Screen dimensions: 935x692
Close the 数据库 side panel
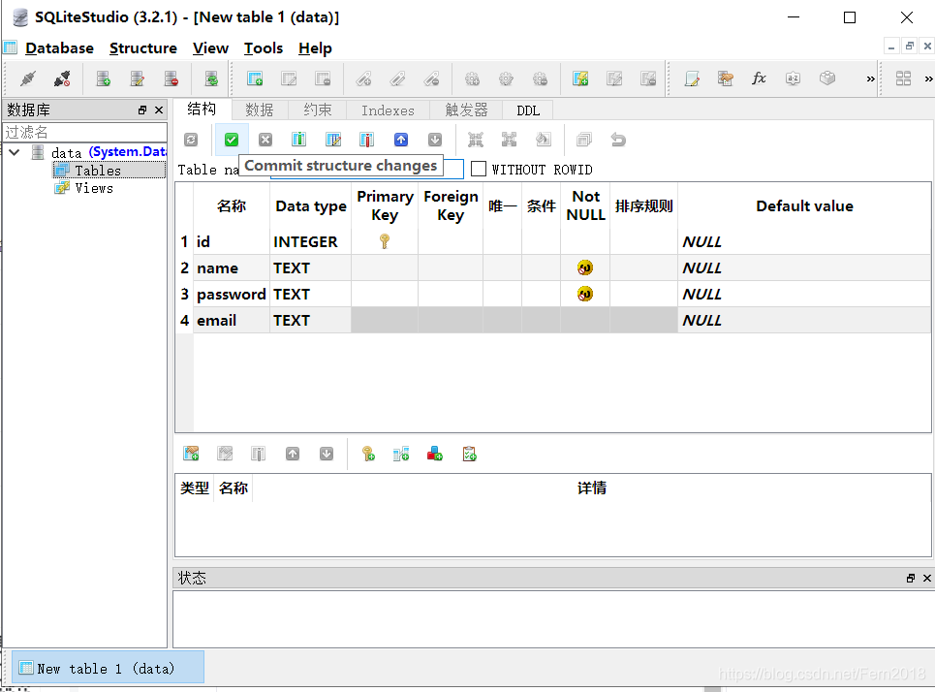159,110
